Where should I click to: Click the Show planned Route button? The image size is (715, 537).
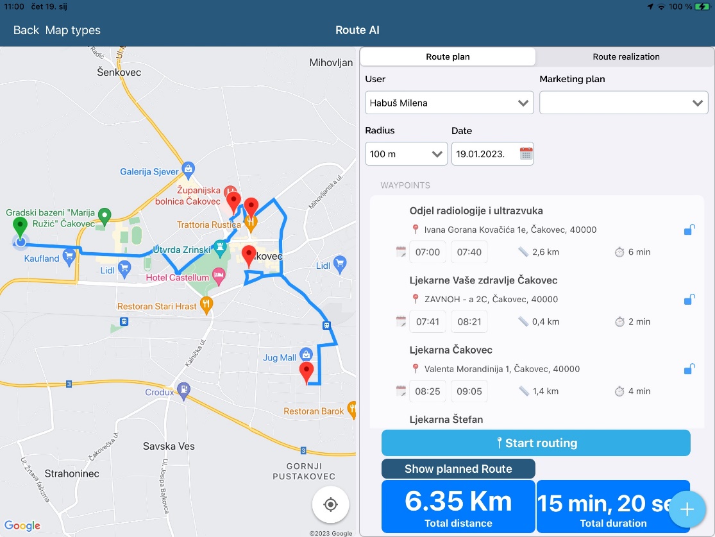(458, 469)
